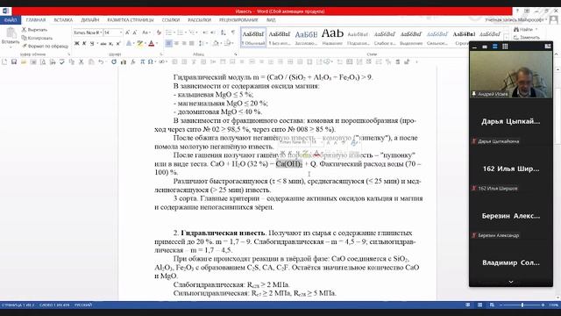This screenshot has height=316, width=561.
Task: Click the Clear Formatting icon
Action: pyautogui.click(x=159, y=32)
